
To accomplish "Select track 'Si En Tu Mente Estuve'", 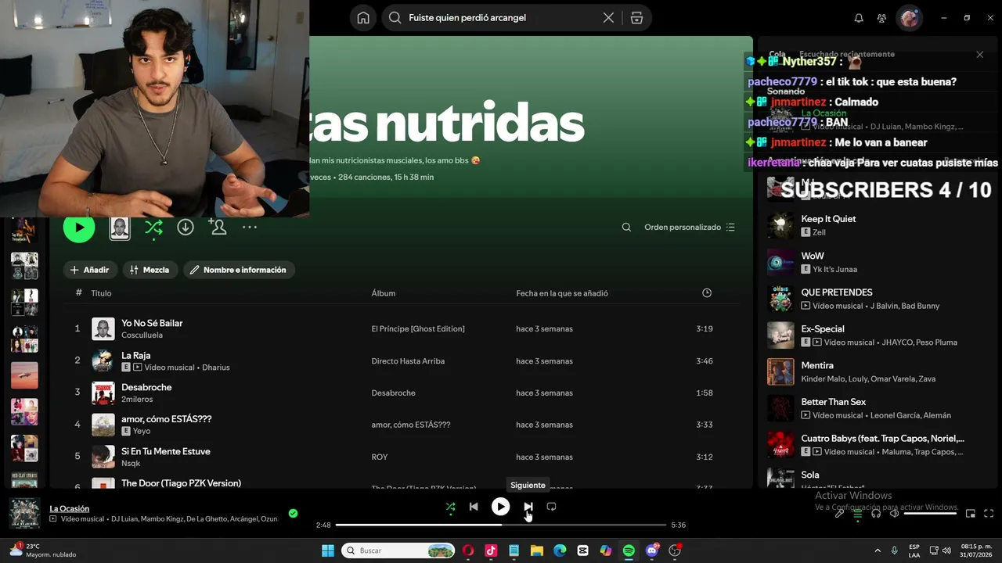I will point(166,451).
